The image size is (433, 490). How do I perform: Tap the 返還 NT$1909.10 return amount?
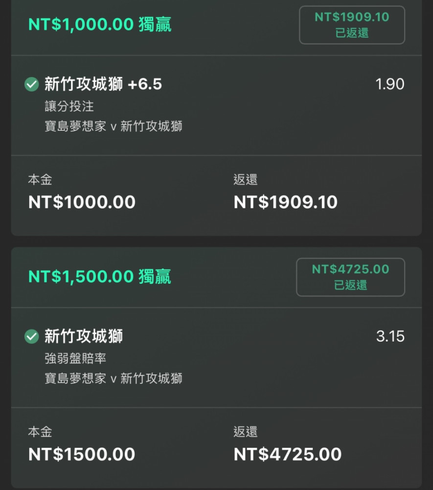pyautogui.click(x=286, y=202)
